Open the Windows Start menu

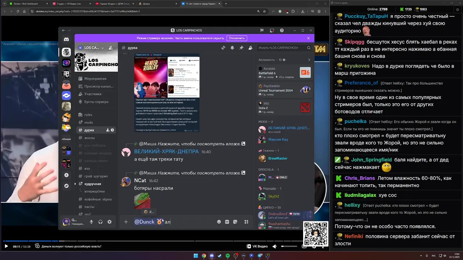196,256
